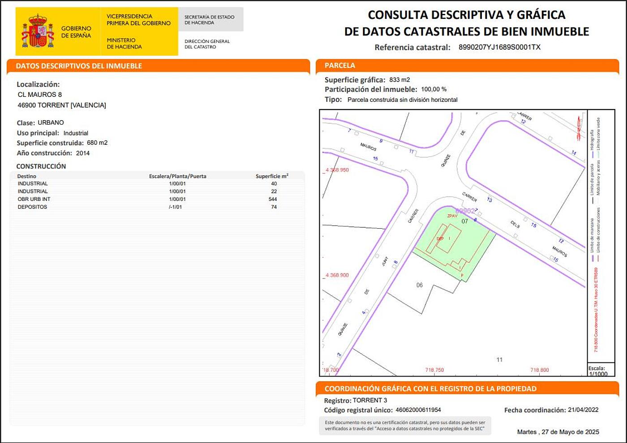This screenshot has height=443, width=627.
Task: Click the 'URBANO' class value
Action: click(51, 122)
